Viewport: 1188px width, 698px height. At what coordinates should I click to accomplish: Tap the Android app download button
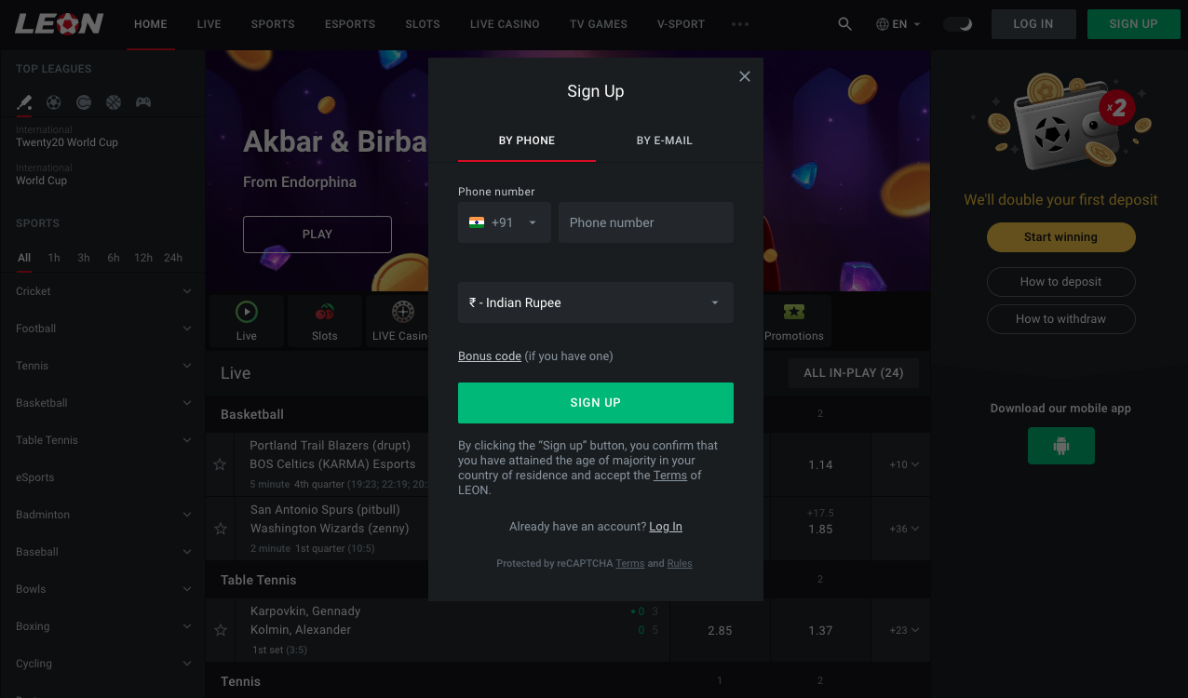(1060, 446)
